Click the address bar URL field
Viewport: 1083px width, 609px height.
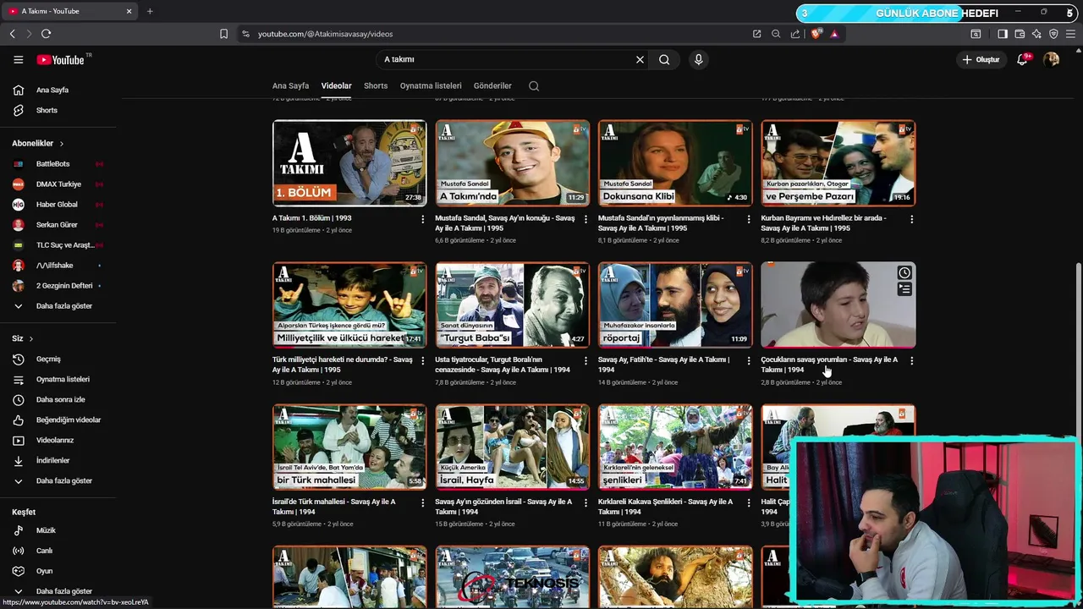[499, 34]
